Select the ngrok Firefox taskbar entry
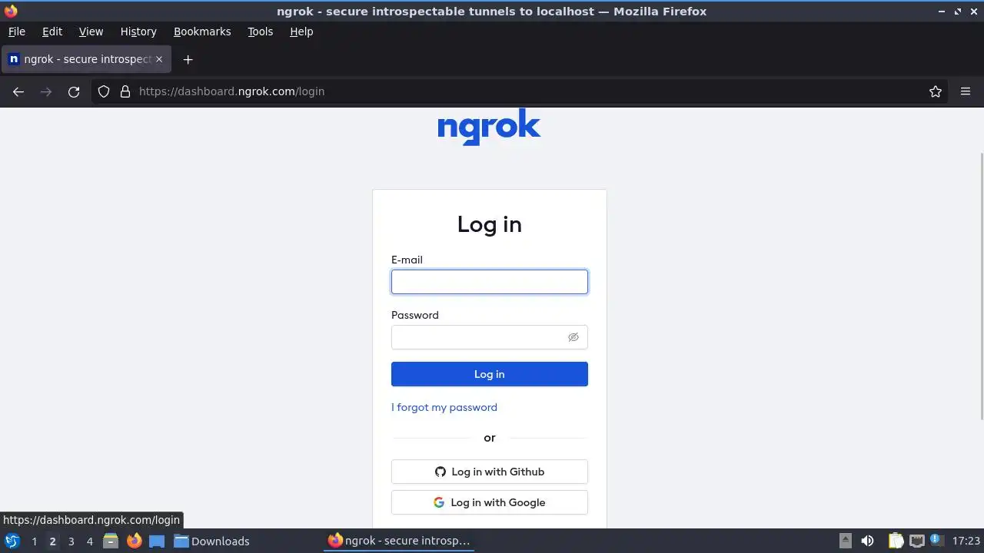This screenshot has height=553, width=984. tap(399, 541)
